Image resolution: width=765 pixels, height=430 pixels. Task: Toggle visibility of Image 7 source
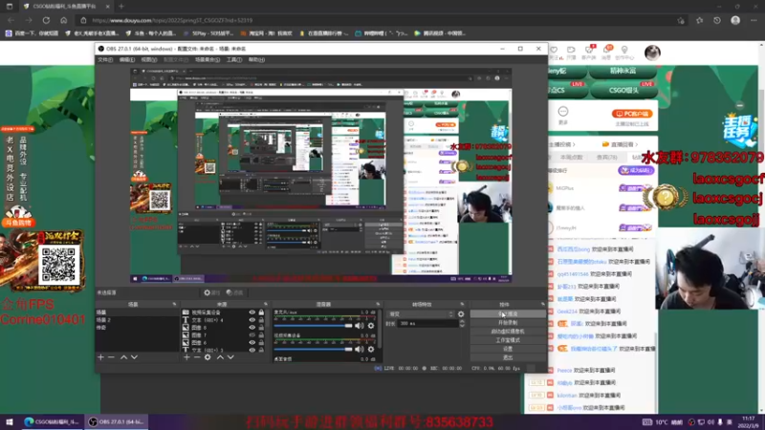(252, 335)
